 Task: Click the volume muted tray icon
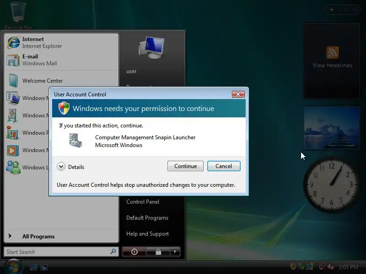click(330, 266)
